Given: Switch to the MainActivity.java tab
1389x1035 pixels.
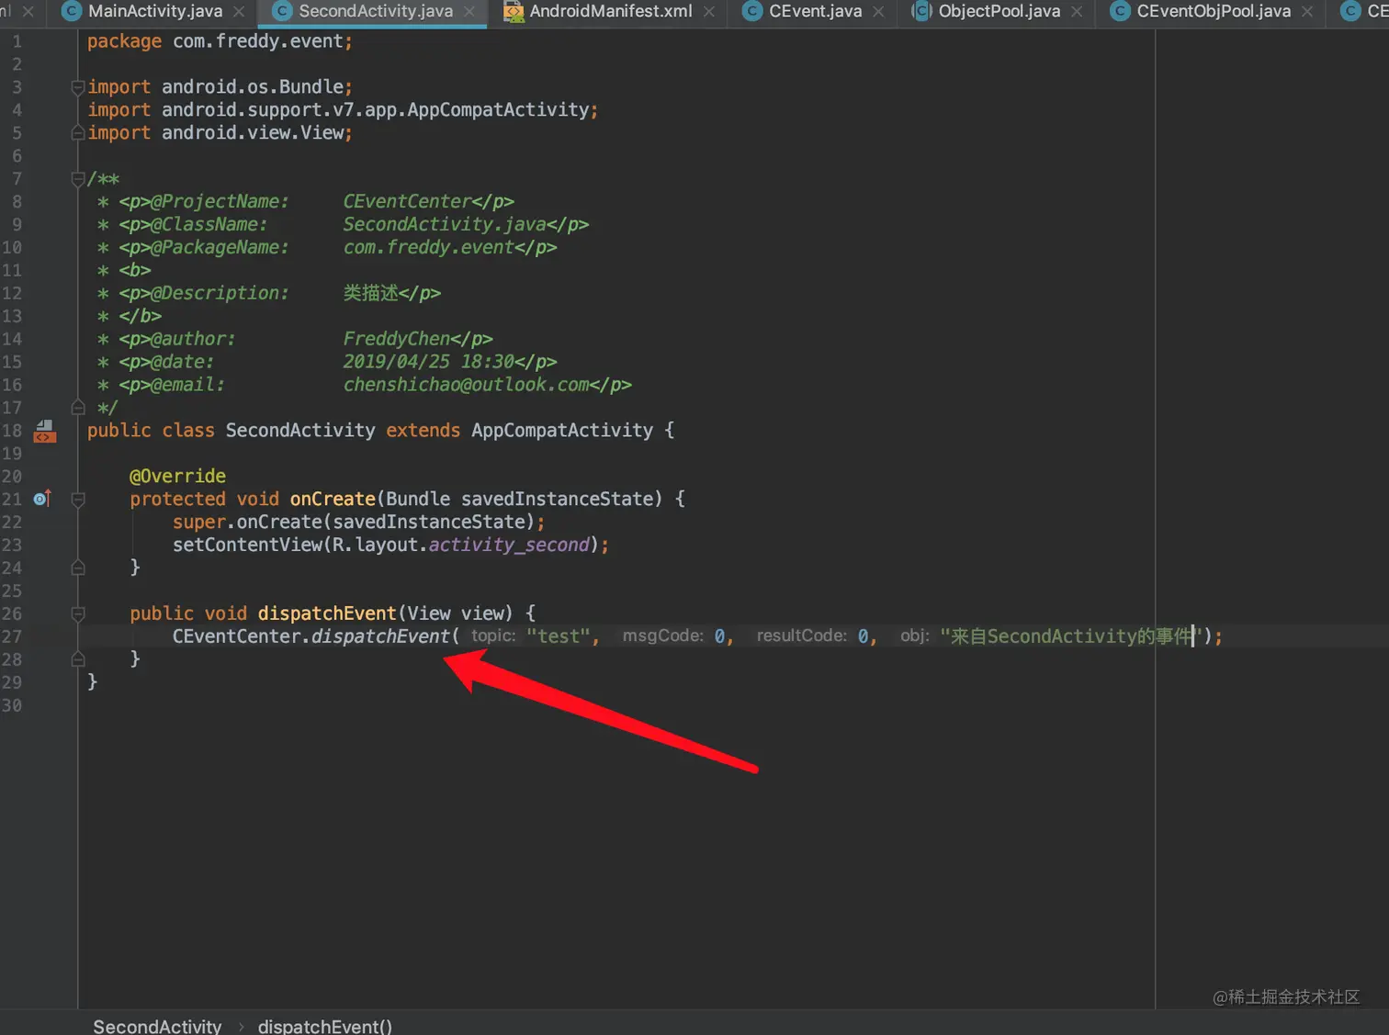Looking at the screenshot, I should click(154, 11).
